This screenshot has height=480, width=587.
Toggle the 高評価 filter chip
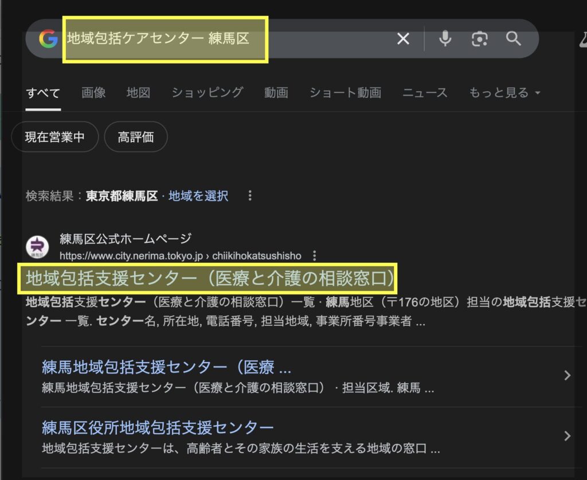pos(136,137)
